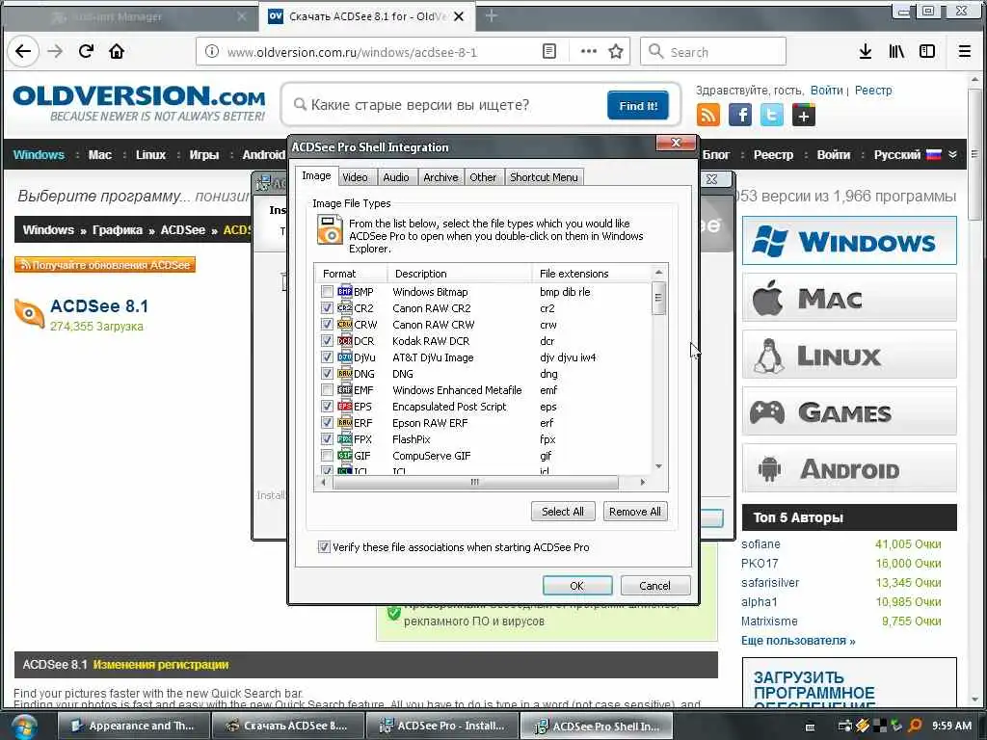Check the EMF file type checkbox
The height and width of the screenshot is (740, 987).
(327, 389)
